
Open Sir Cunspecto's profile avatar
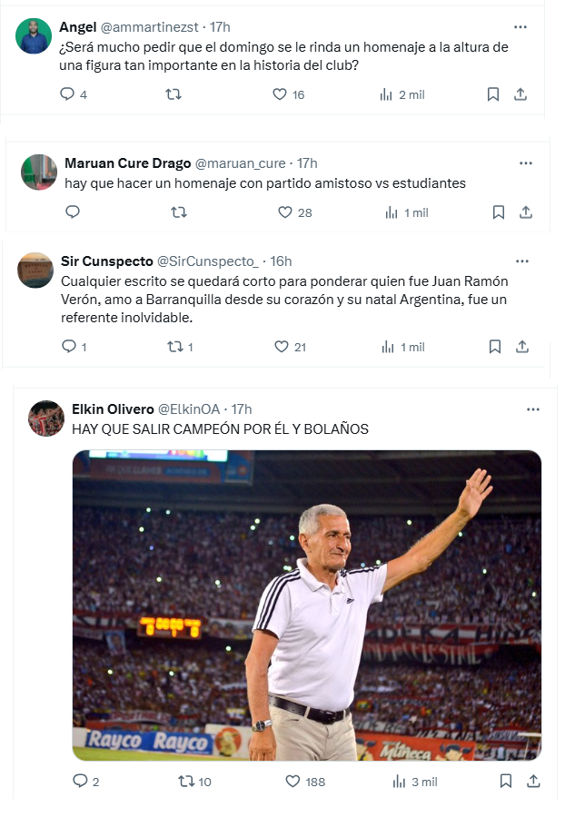point(35,271)
